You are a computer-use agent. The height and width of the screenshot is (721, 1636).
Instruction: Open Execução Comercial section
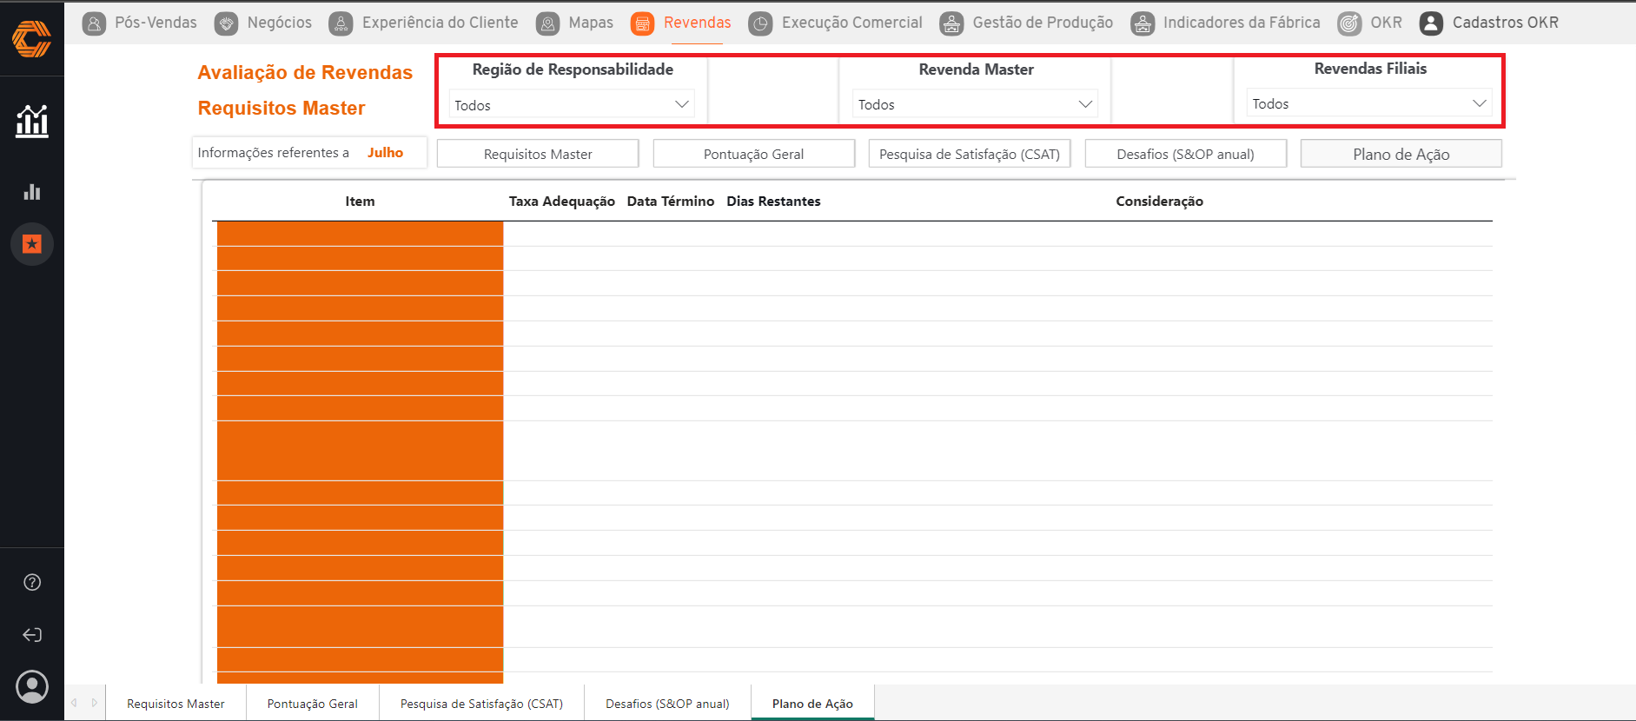[x=852, y=23]
